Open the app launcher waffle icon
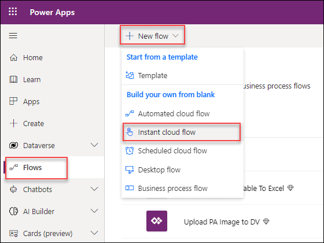Image resolution: width=324 pixels, height=243 pixels. pyautogui.click(x=13, y=12)
